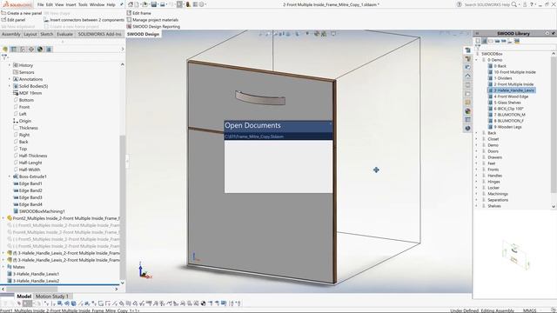
Task: Click the search magnifier icon
Action: [514, 4]
